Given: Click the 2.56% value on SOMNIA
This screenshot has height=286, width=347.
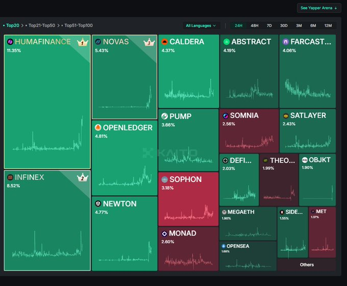Looking at the screenshot, I should coord(229,124).
